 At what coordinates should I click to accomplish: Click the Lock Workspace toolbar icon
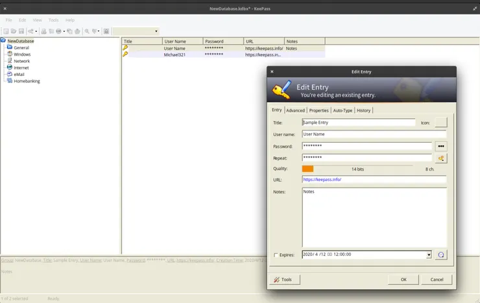106,31
